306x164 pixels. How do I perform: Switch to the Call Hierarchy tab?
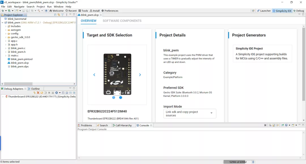click(122, 125)
